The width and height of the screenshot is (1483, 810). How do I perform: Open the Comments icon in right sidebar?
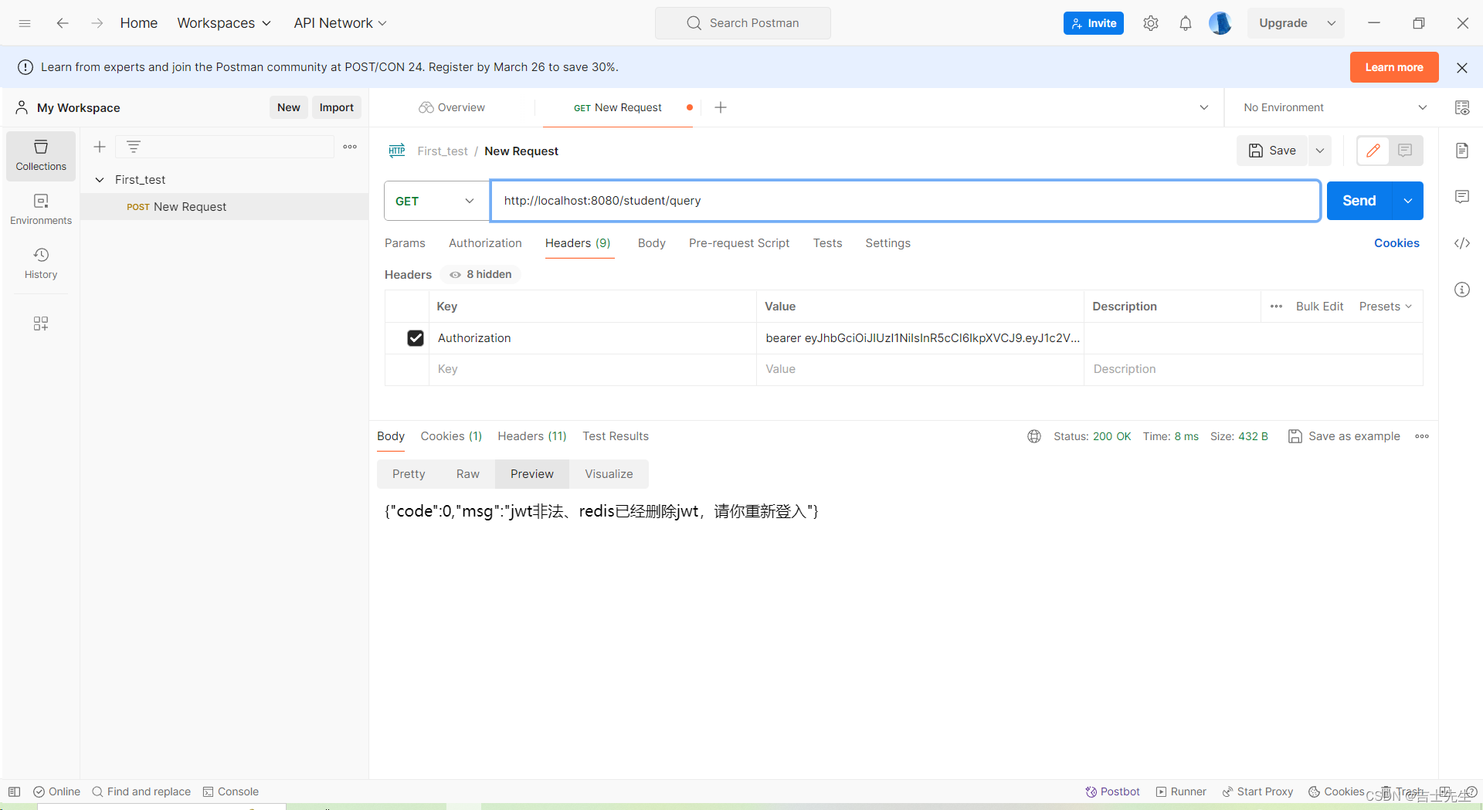1462,197
